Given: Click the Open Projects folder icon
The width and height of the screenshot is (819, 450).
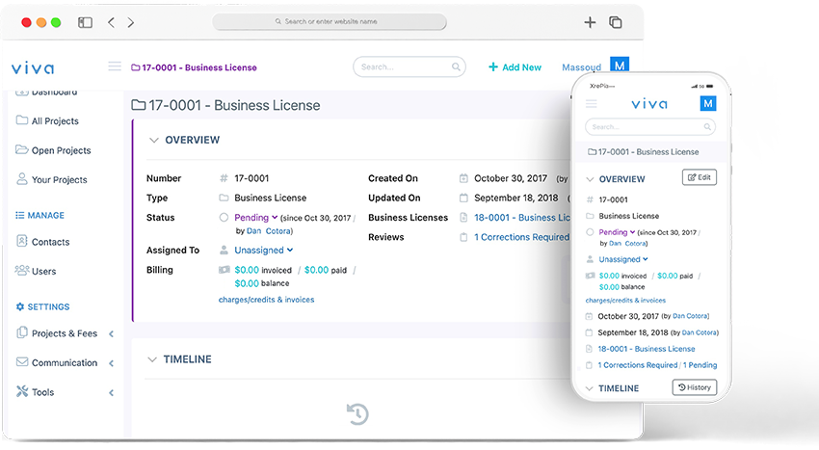Looking at the screenshot, I should [22, 149].
